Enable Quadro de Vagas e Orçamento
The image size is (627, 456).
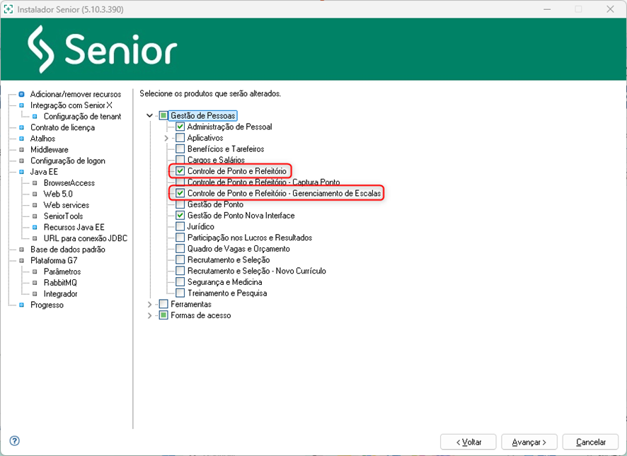point(180,249)
